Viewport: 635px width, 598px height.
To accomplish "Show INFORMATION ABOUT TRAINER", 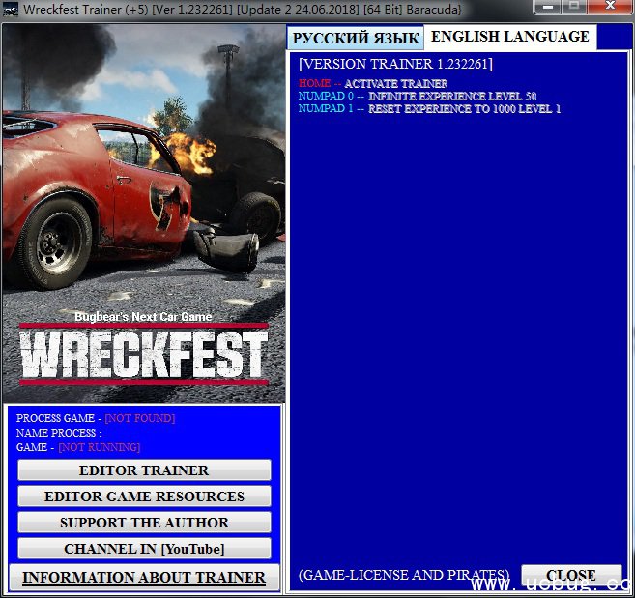I will click(144, 578).
